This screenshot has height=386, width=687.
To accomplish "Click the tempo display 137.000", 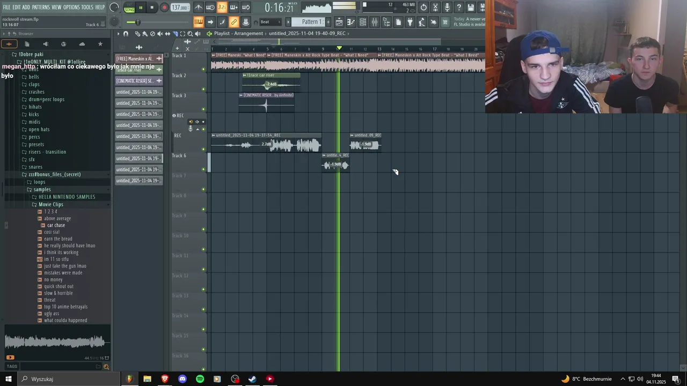I will coord(179,8).
